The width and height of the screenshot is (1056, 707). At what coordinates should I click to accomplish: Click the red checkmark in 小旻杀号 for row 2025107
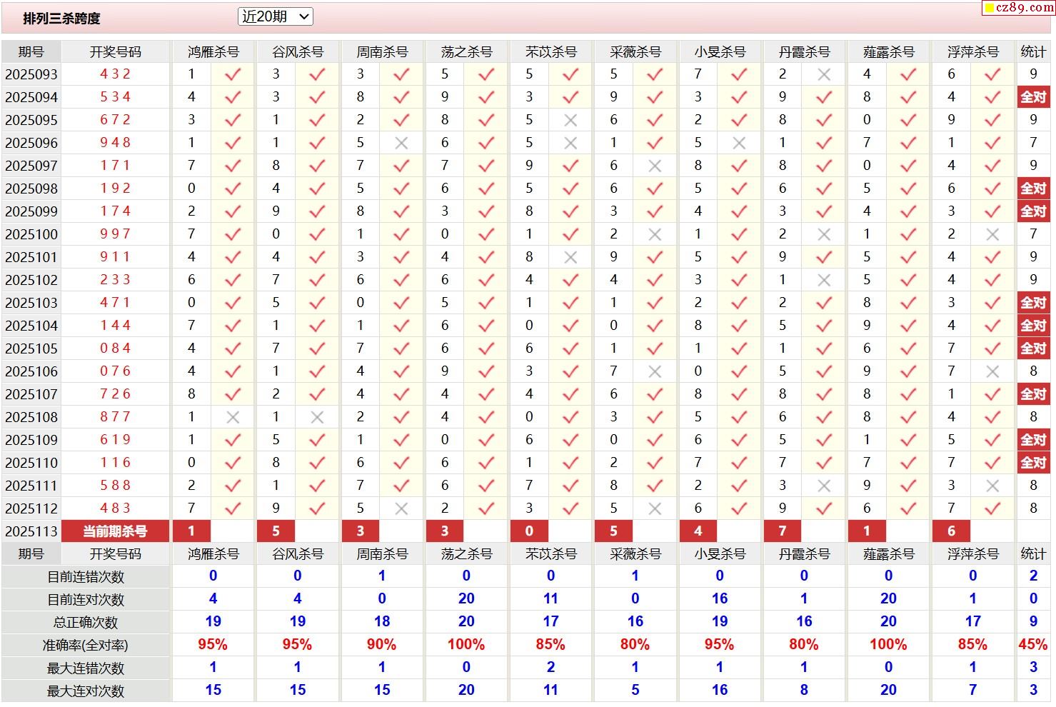point(739,393)
